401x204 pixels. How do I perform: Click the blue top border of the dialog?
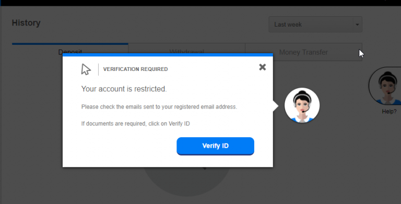[168, 55]
